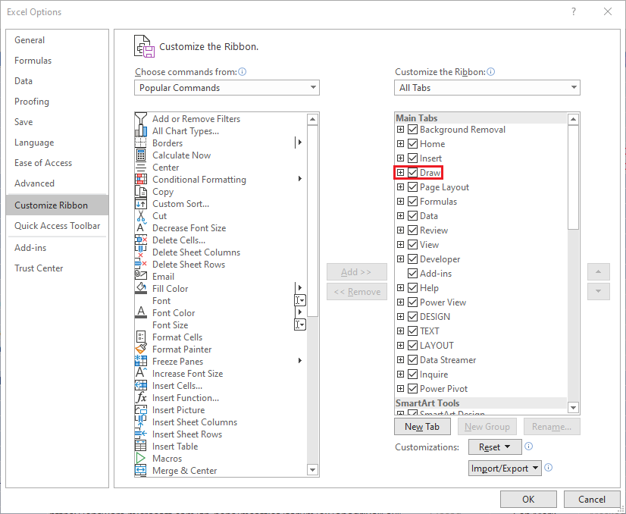Screen dimensions: 626x514
Task: Click the Fill Color bucket icon
Action: [140, 288]
